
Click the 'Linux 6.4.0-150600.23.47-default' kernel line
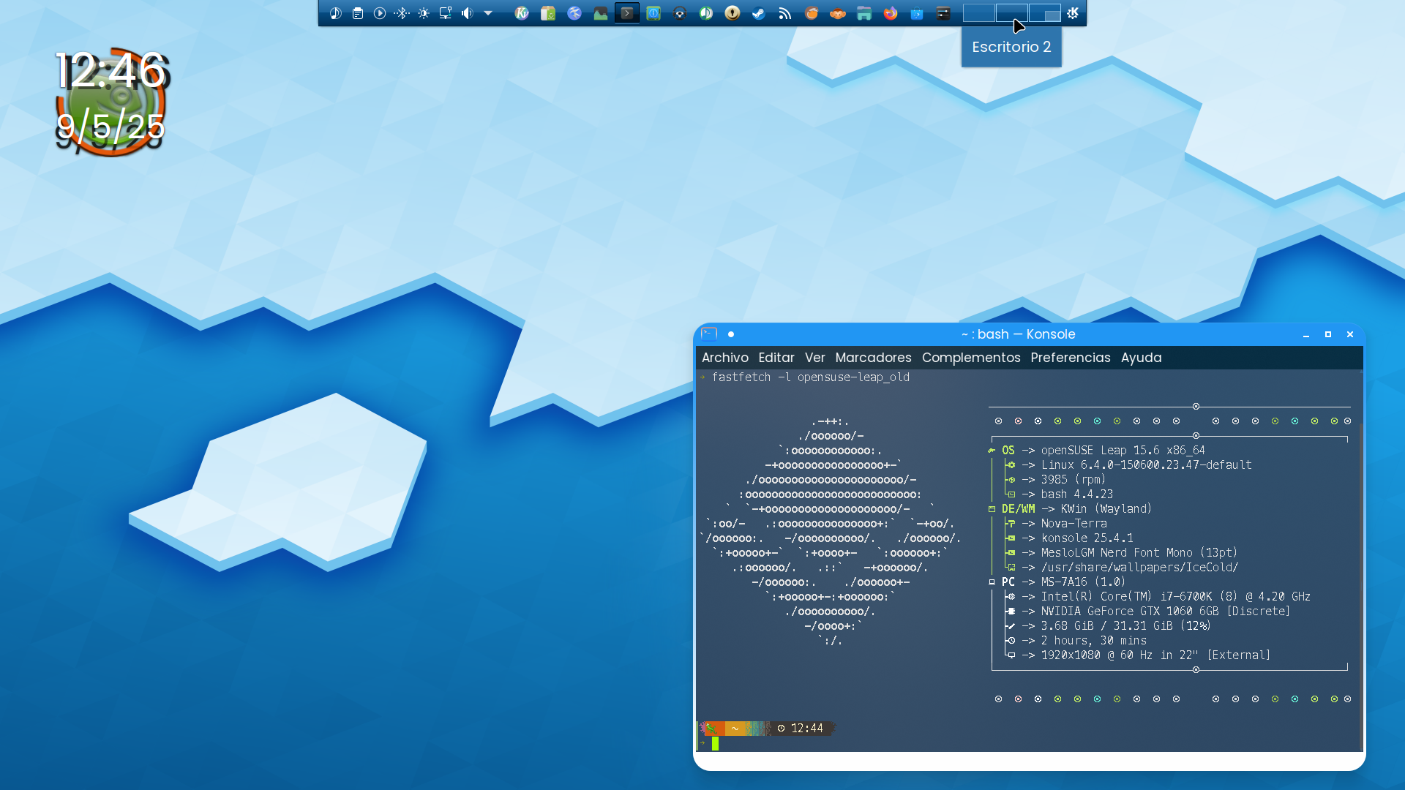(x=1146, y=465)
